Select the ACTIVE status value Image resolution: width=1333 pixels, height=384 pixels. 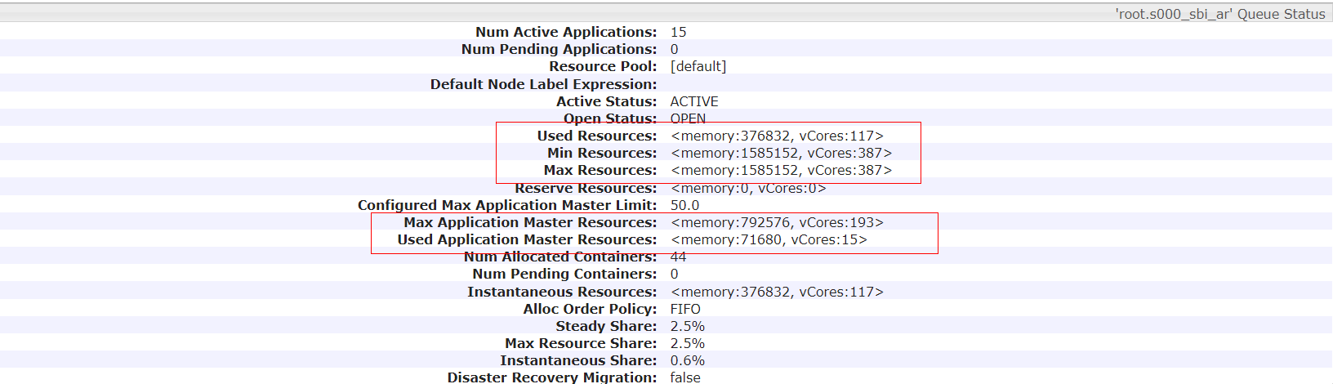point(693,101)
